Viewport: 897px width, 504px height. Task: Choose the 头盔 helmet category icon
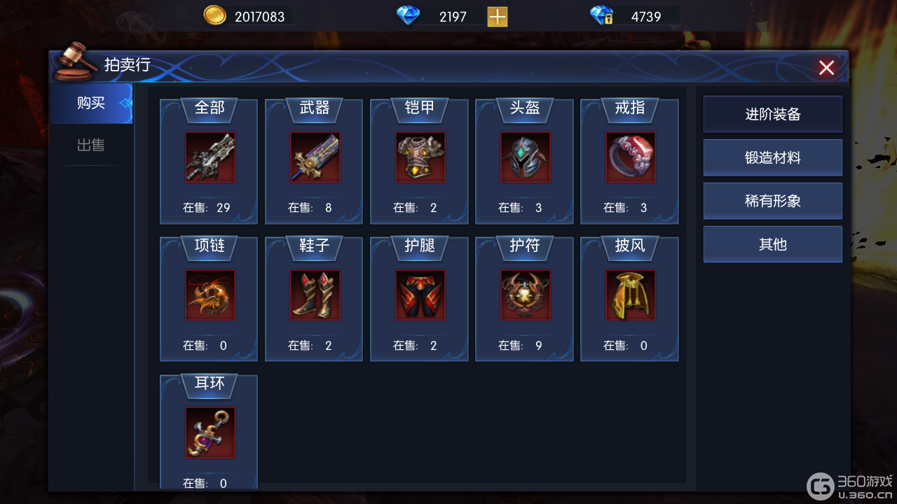525,157
